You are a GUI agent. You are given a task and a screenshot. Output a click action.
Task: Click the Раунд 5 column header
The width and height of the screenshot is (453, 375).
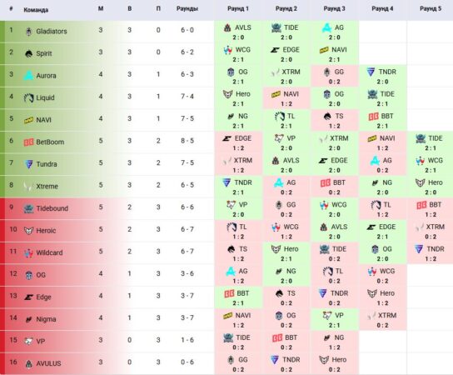(x=431, y=8)
